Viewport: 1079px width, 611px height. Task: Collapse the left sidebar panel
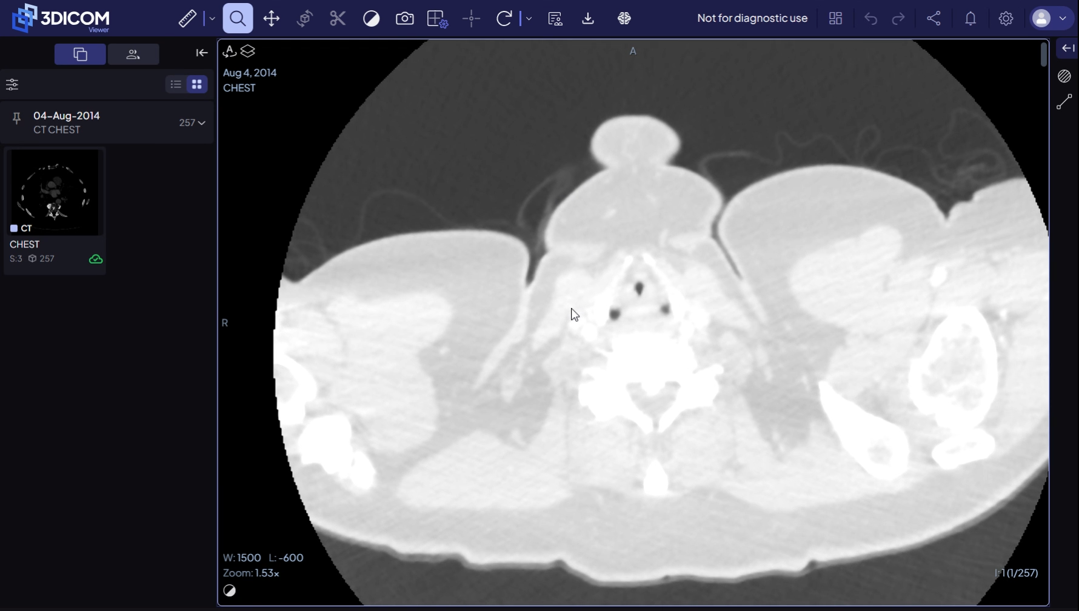202,53
